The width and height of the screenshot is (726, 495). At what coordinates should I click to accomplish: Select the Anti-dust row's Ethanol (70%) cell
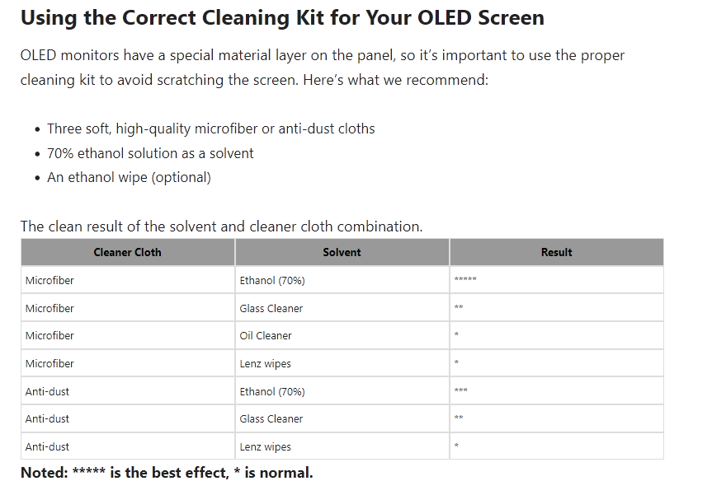click(x=342, y=391)
